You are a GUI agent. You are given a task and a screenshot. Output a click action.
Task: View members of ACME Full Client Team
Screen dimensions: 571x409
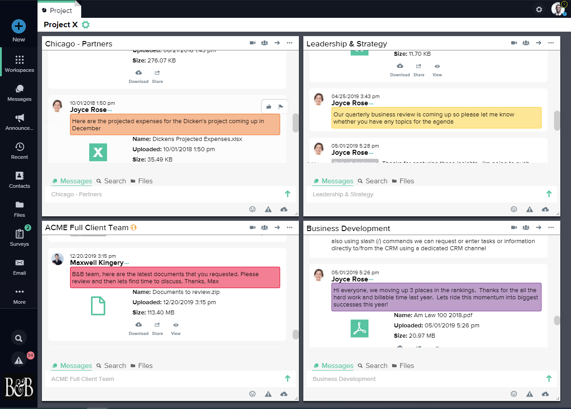pyautogui.click(x=265, y=227)
